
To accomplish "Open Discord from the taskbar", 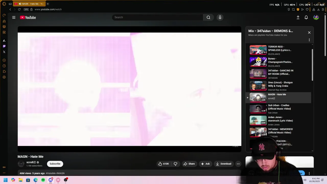I will (51, 180).
